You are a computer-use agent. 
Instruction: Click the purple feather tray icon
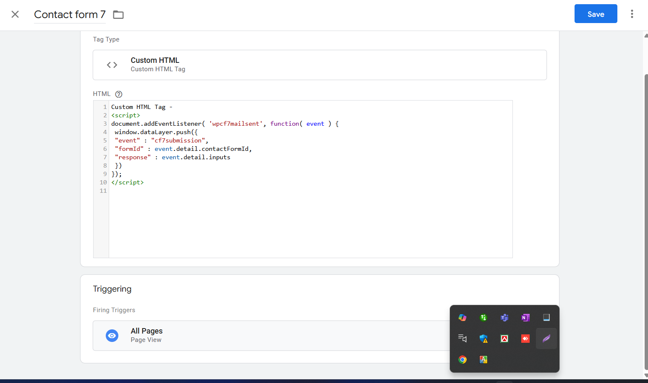tap(546, 339)
